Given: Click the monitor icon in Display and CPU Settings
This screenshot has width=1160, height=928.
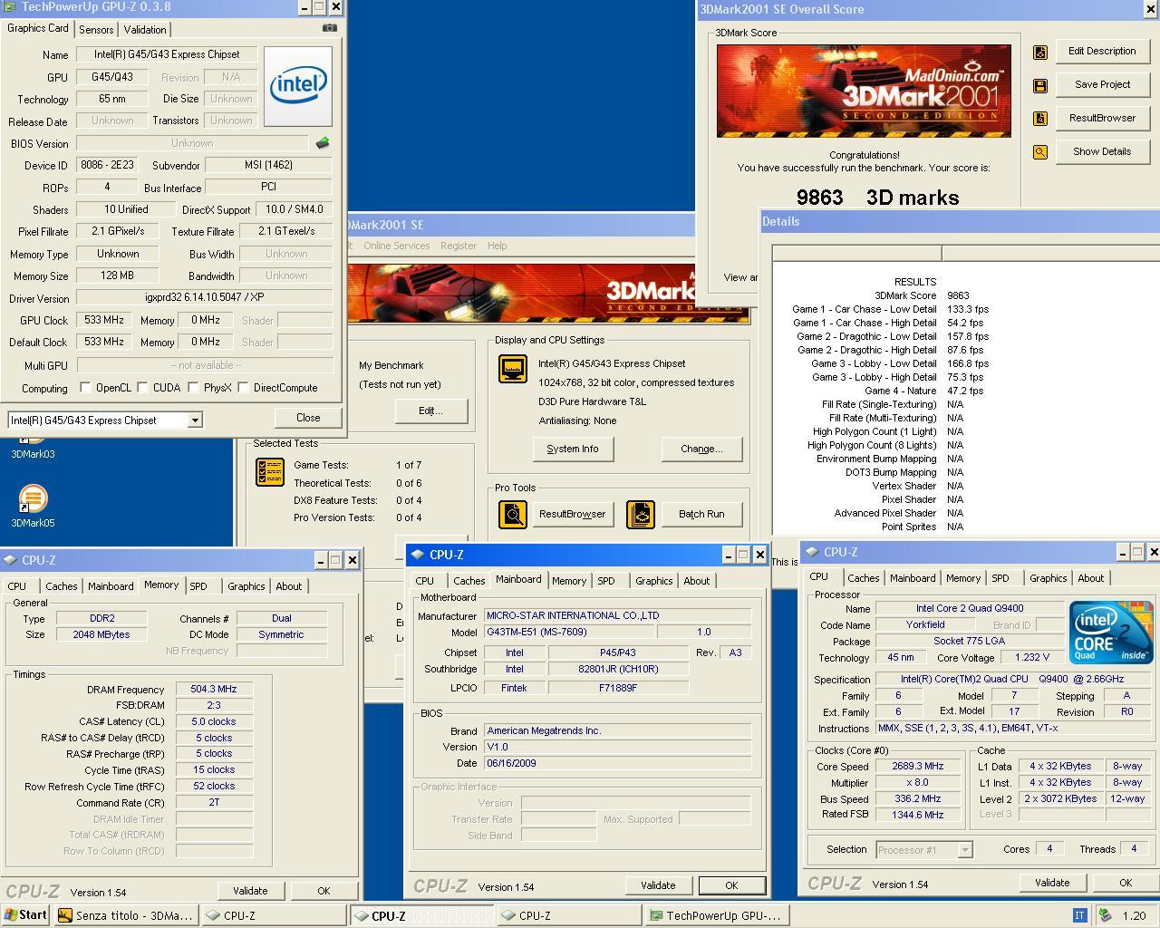Looking at the screenshot, I should click(x=513, y=369).
